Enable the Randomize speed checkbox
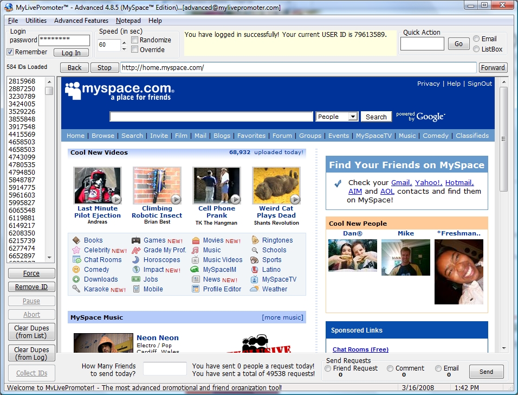518x395 pixels. coord(134,40)
